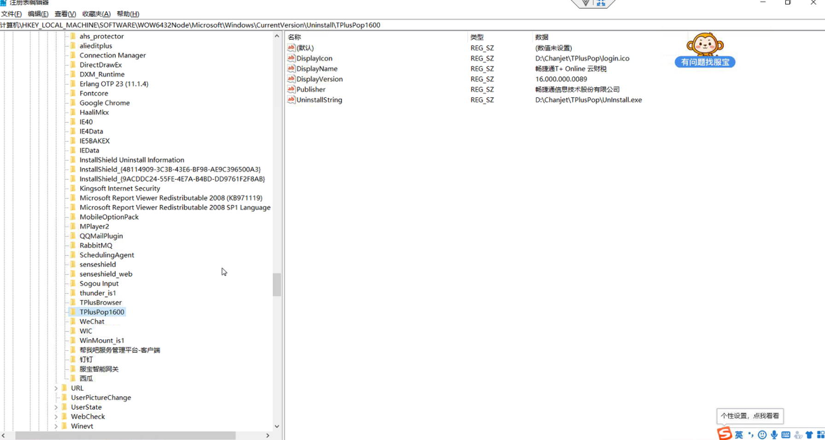Image resolution: width=825 pixels, height=440 pixels.
Task: Open the Sogou toolbox grid icon
Action: click(x=820, y=434)
